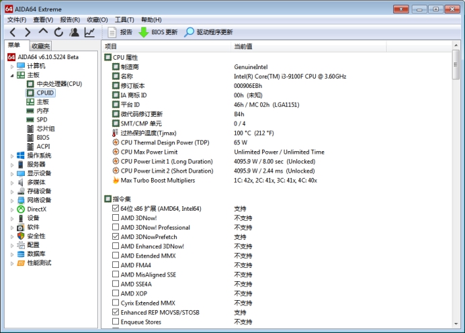Toggle the Enhanced REP MOVSB/STOSB checkbox
The image size is (465, 333).
(x=116, y=312)
